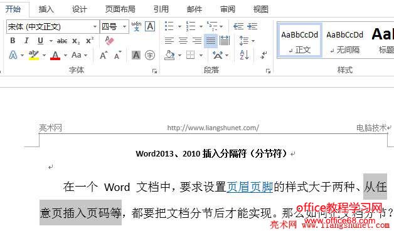Open the 审阅 tab
The width and height of the screenshot is (394, 231).
pos(228,9)
